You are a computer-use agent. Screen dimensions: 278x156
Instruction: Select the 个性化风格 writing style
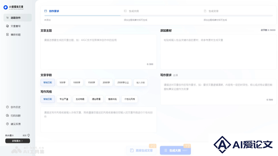pos(130,99)
